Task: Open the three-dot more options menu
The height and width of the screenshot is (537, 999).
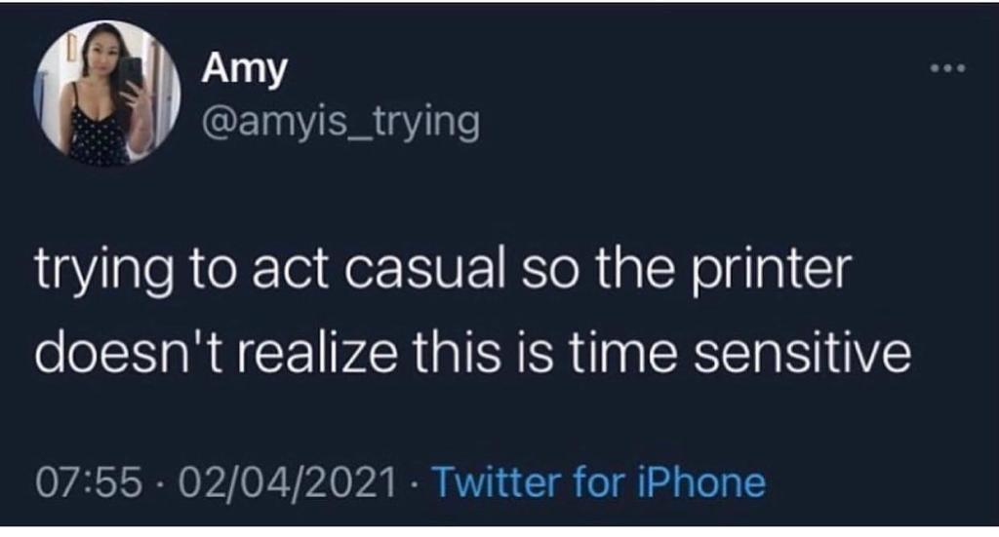Action: 945,70
